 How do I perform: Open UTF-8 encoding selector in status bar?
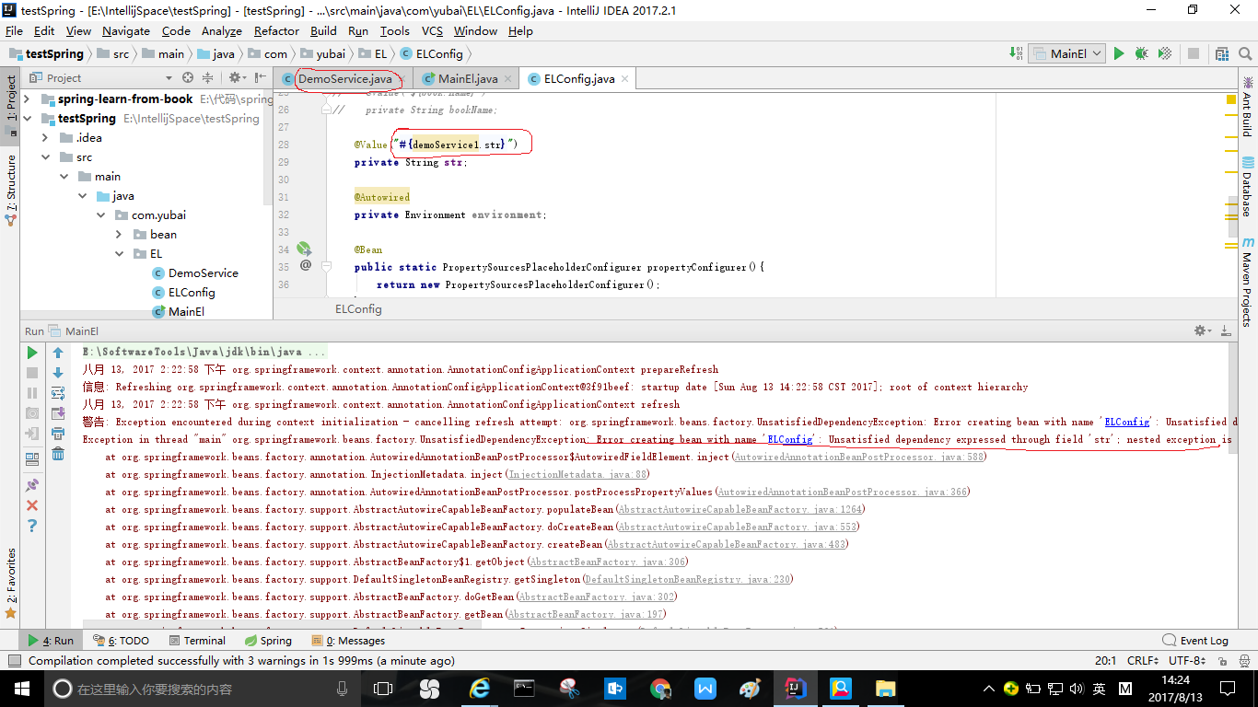click(1187, 661)
